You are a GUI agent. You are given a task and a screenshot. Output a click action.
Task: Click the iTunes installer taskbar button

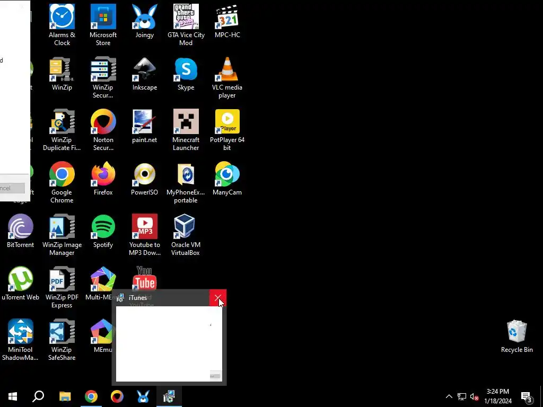point(169,396)
